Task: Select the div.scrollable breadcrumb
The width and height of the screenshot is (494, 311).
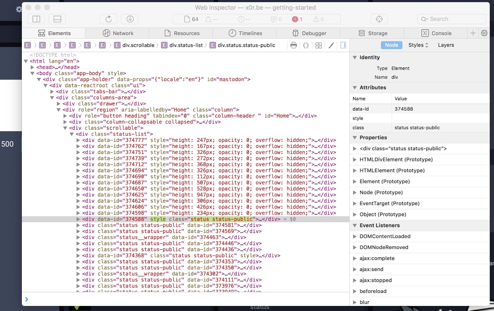Action: 134,45
